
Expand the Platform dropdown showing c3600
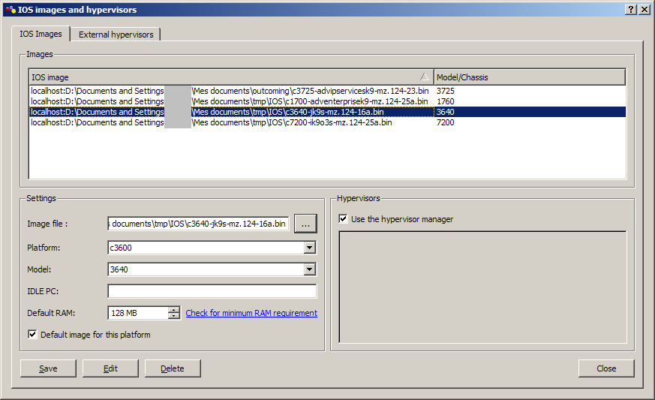coord(309,248)
